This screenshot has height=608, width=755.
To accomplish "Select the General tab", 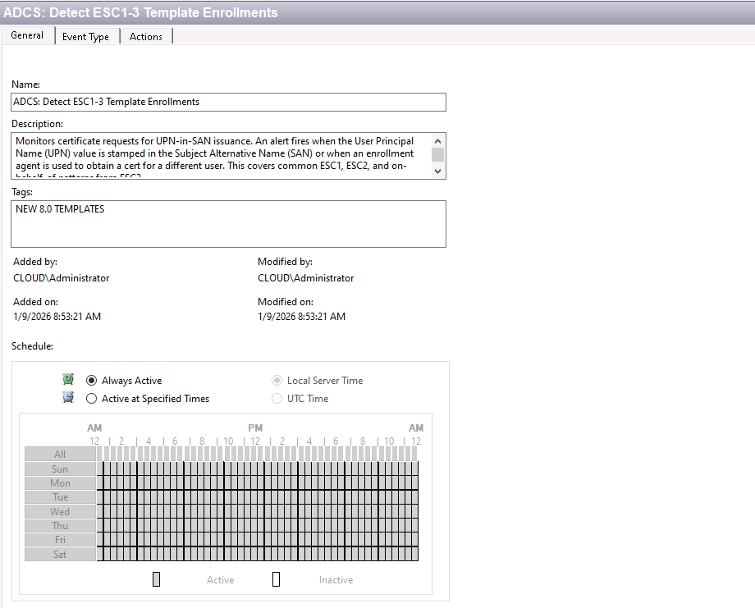I will [27, 35].
